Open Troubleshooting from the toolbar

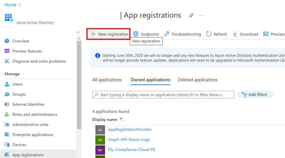pyautogui.click(x=186, y=34)
